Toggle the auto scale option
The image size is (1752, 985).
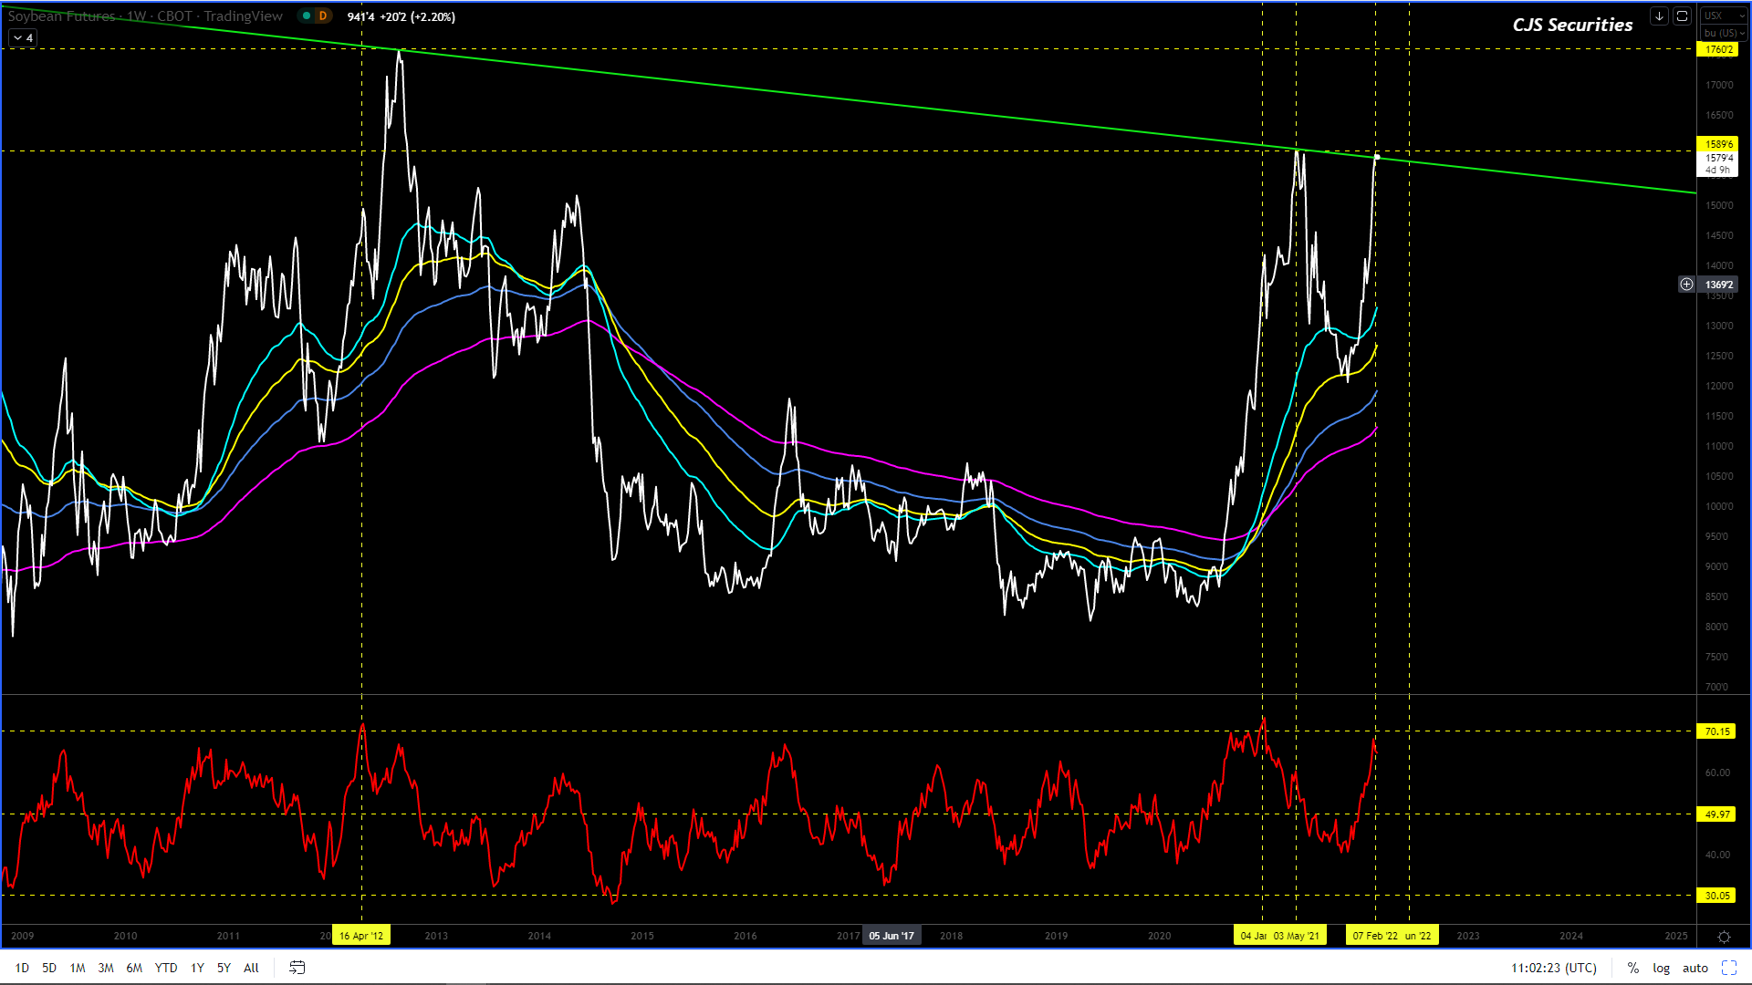(x=1695, y=968)
